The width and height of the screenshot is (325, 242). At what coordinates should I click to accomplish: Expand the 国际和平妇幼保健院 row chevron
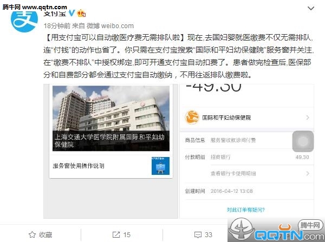(308, 117)
